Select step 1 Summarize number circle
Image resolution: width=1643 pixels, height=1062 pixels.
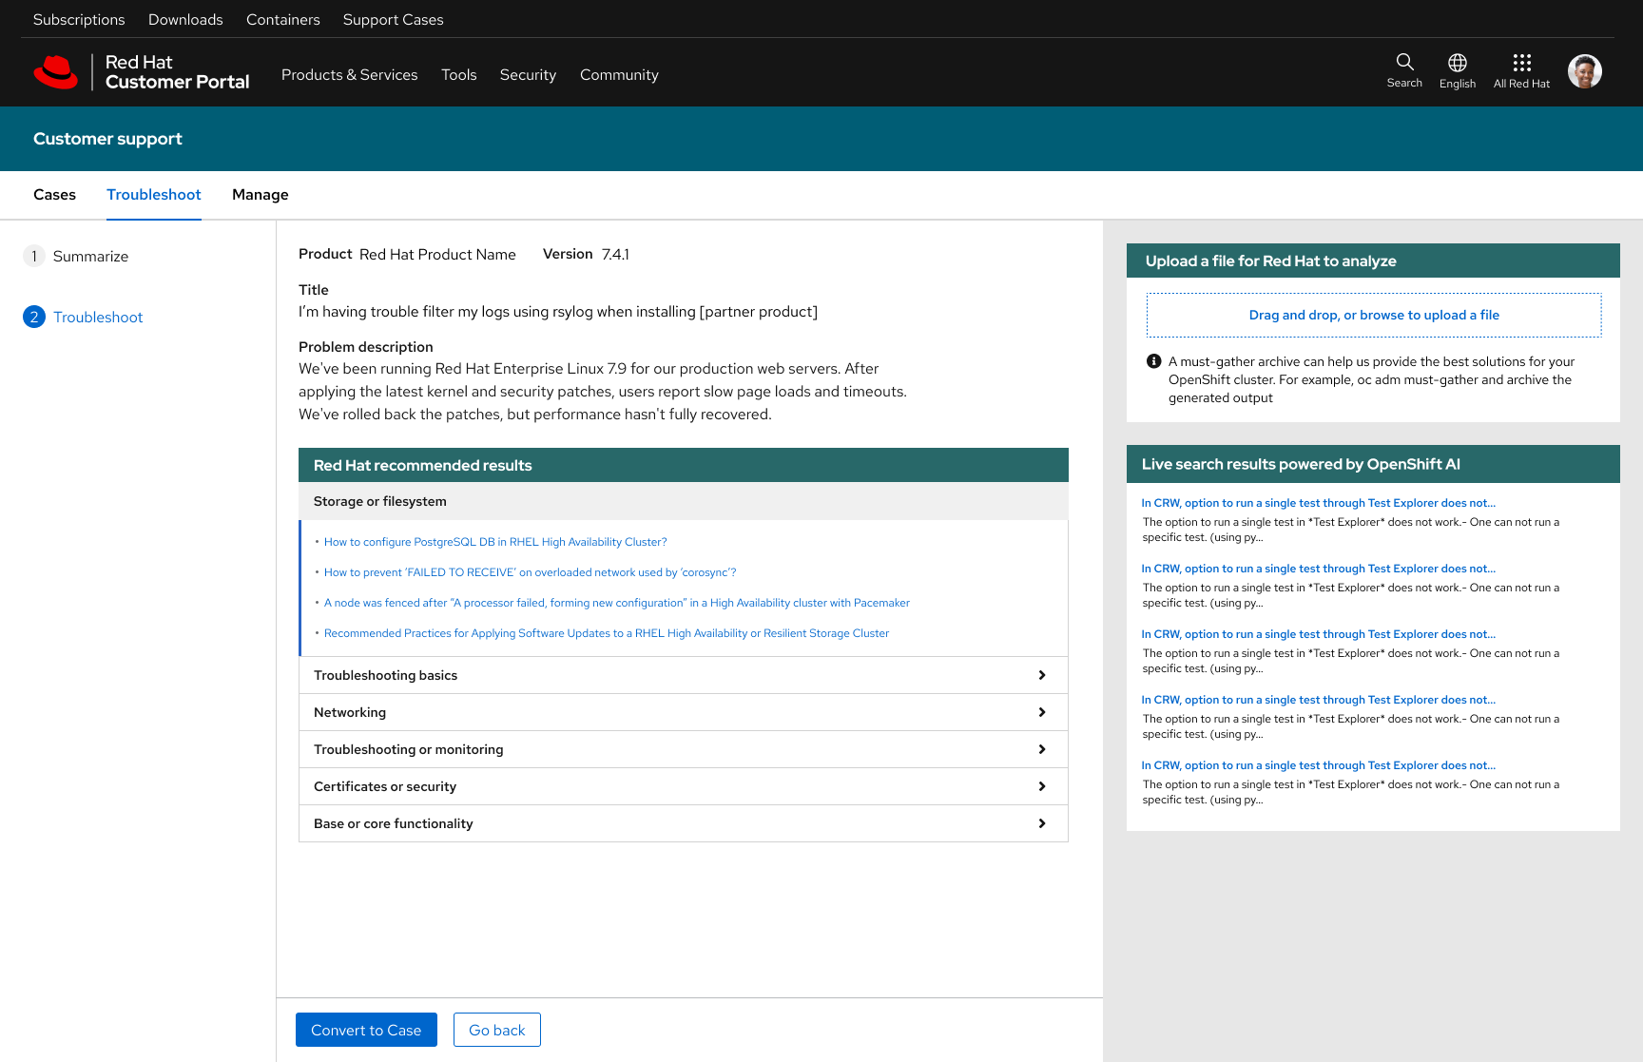[x=34, y=256]
